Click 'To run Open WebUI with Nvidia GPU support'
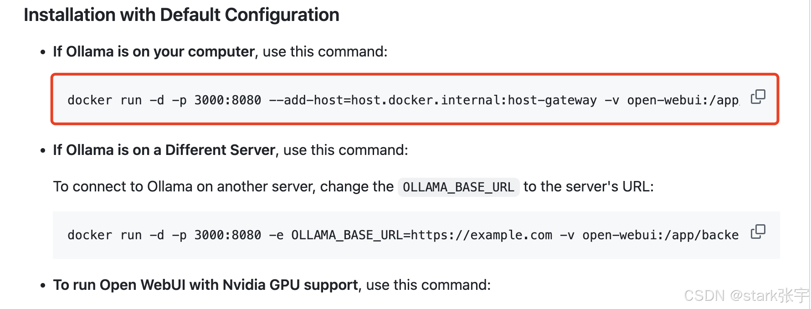The image size is (811, 309). coord(205,285)
